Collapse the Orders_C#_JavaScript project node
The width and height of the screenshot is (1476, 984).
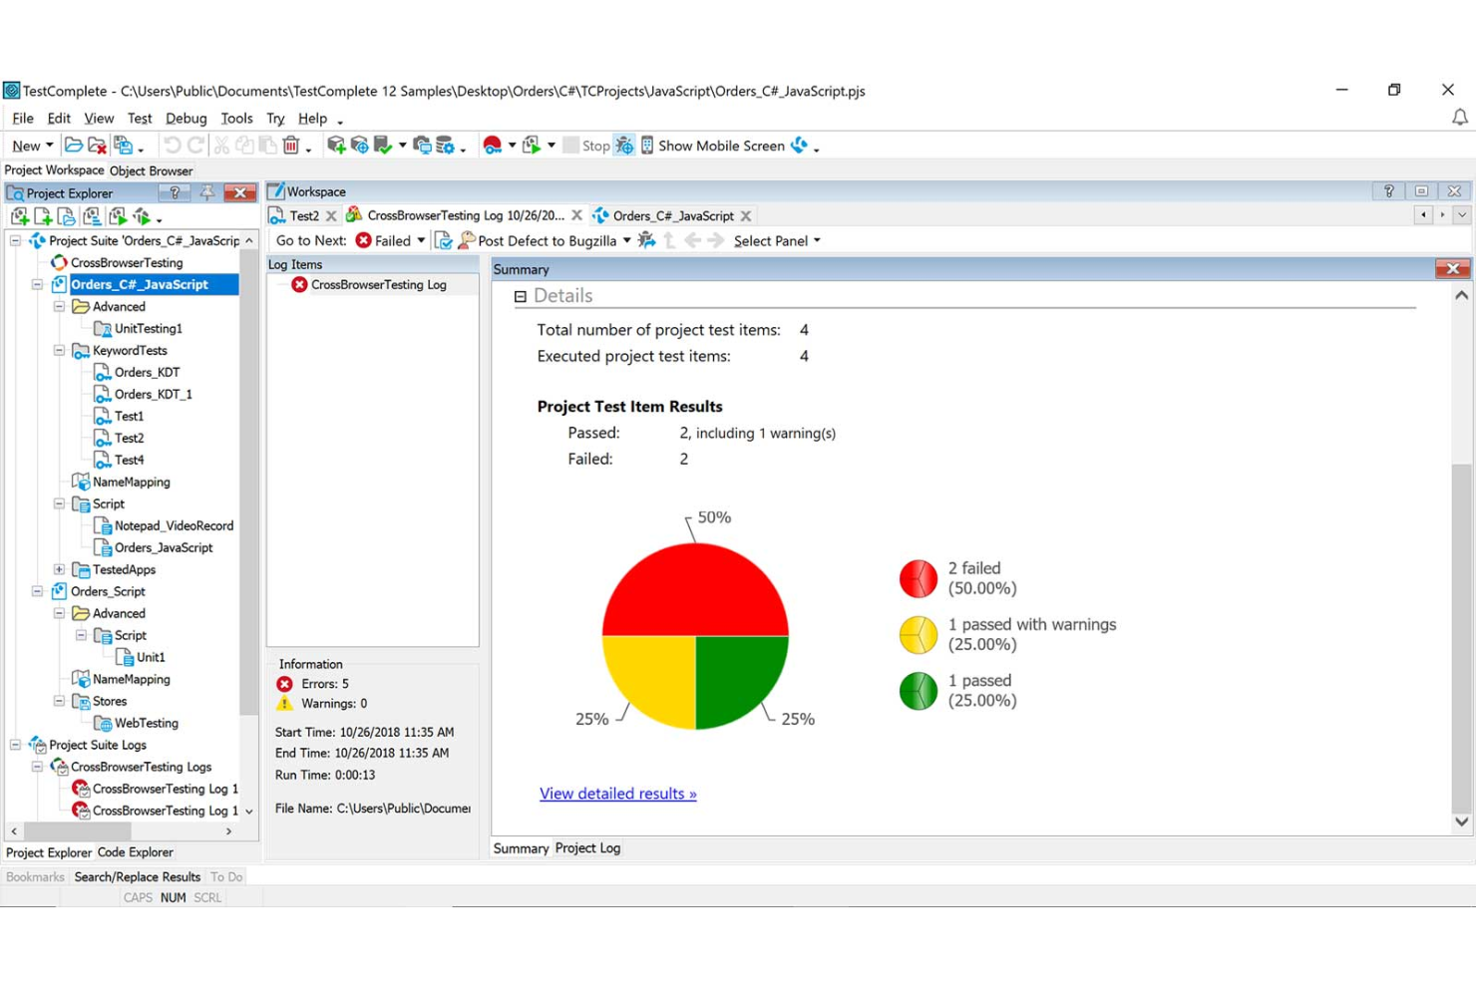[x=37, y=284]
